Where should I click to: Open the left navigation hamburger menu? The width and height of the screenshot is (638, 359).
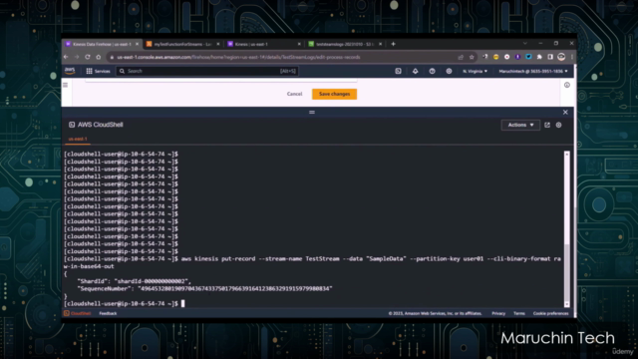[66, 85]
